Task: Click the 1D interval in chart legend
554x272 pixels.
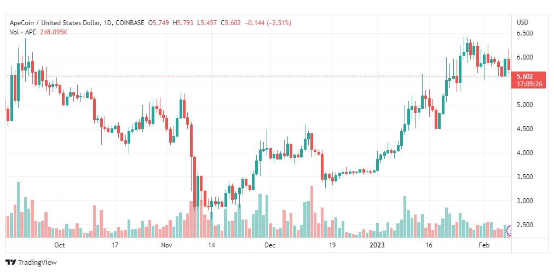Action: pyautogui.click(x=107, y=23)
